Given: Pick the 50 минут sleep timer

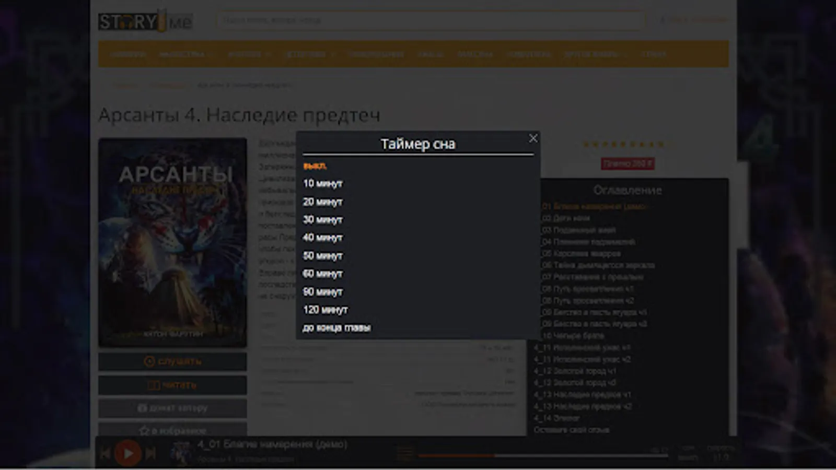Looking at the screenshot, I should pyautogui.click(x=323, y=256).
